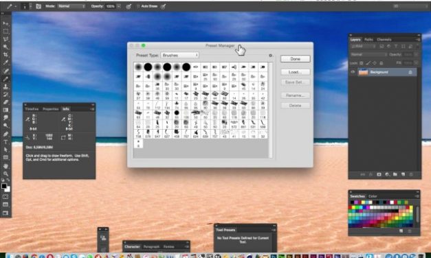This screenshot has height=258, width=431.
Task: Select the Brush tool in toolbar
Action: click(x=5, y=79)
